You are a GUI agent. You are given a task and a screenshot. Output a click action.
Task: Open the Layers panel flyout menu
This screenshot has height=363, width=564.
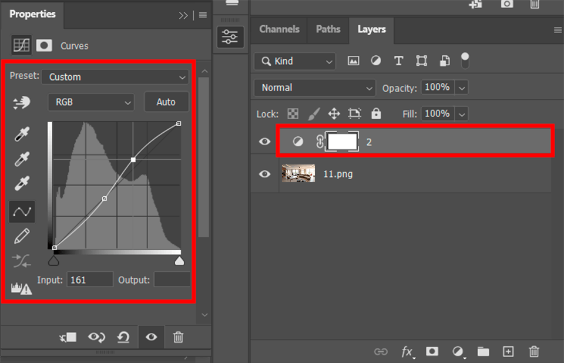tap(558, 30)
